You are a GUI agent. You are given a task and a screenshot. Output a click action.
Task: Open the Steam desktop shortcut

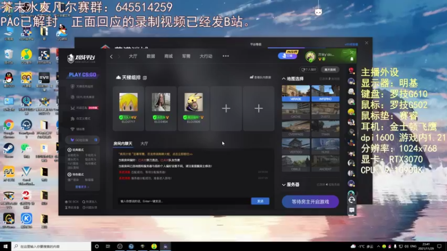[8, 151]
